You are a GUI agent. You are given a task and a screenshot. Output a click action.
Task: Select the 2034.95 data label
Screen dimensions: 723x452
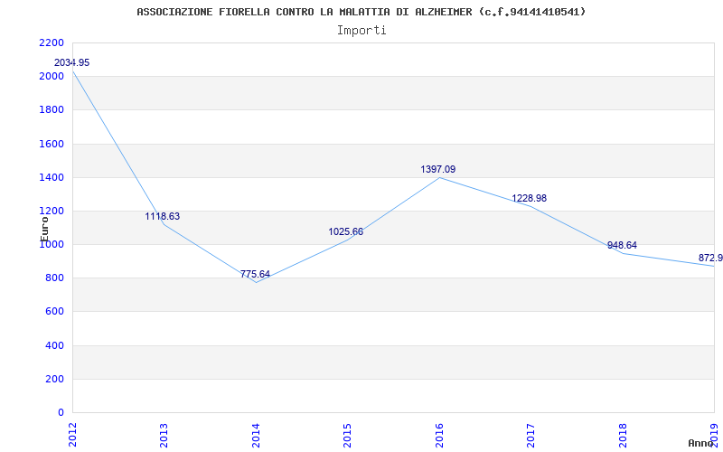[x=72, y=62]
